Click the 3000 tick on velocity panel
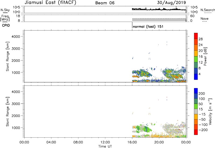The image size is (215, 148). [x=16, y=104]
